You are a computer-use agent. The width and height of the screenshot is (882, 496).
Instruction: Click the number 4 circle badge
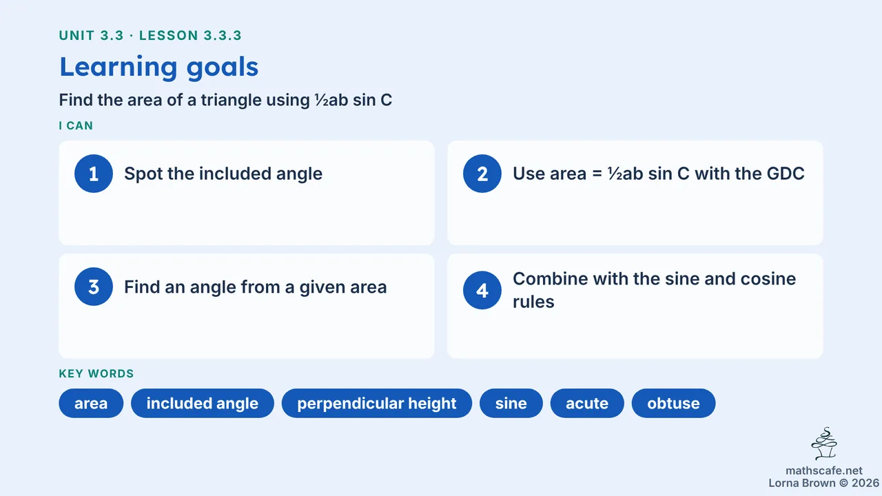click(x=482, y=290)
